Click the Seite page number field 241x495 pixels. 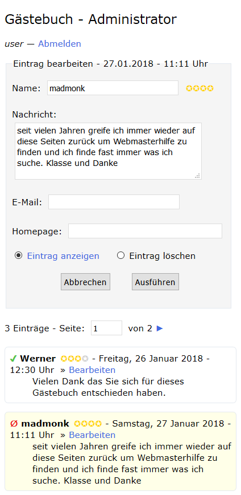coord(106,328)
